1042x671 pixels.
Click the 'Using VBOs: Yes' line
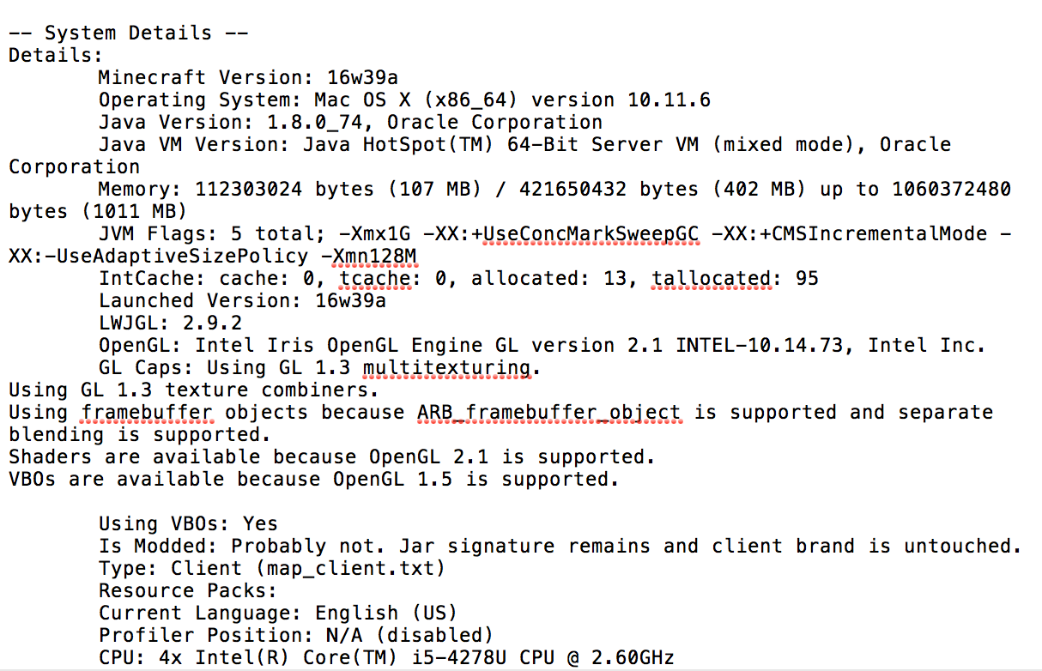click(188, 524)
